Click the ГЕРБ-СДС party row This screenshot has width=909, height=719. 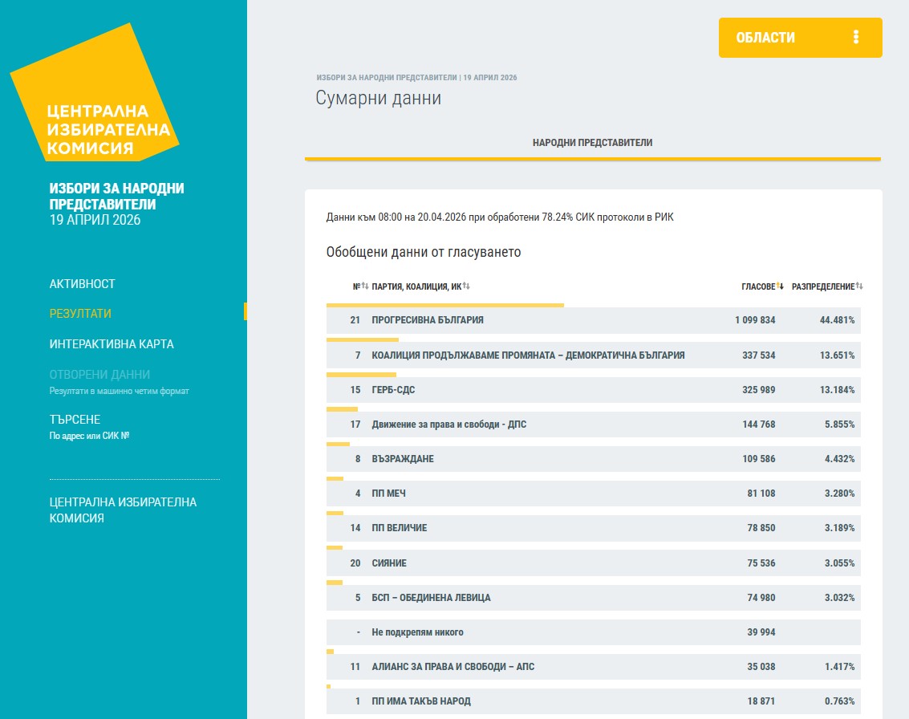593,390
